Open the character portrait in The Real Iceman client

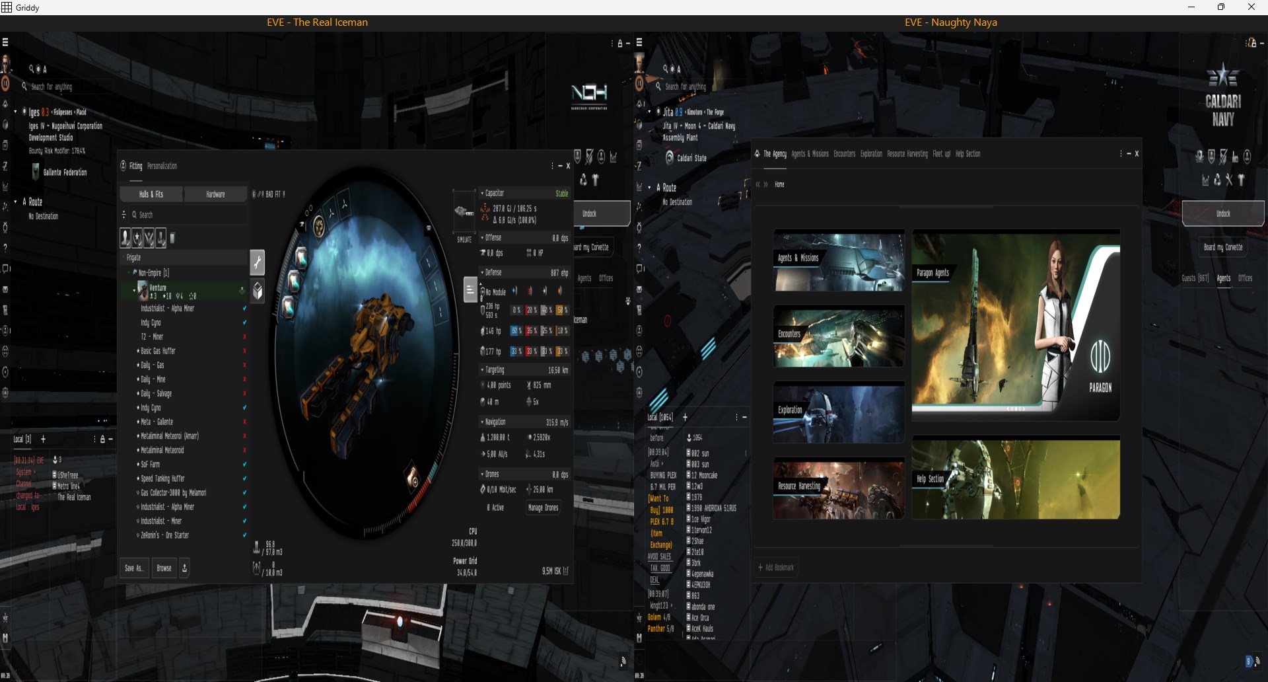click(6, 63)
